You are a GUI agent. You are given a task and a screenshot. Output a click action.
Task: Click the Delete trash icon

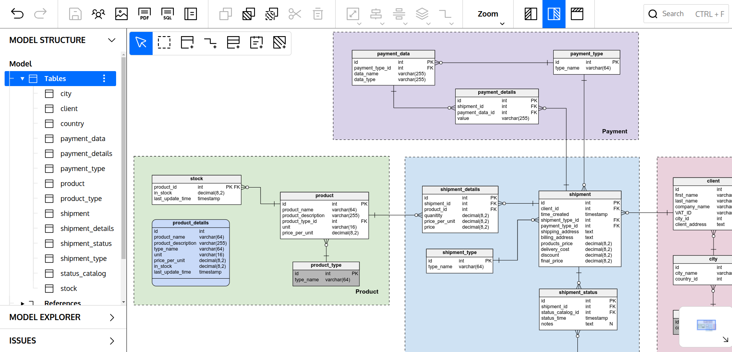click(x=318, y=14)
